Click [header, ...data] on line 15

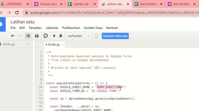click(75, 106)
